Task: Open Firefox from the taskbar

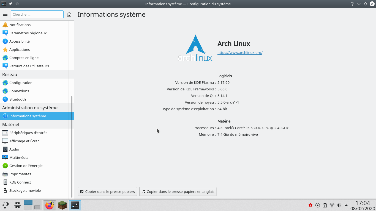Action: 50,205
